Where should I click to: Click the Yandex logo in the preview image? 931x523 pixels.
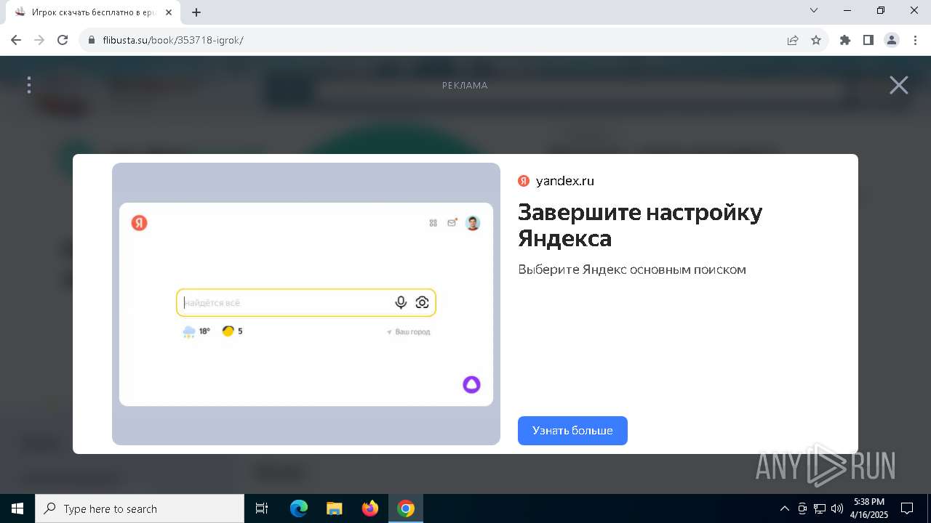click(x=139, y=223)
